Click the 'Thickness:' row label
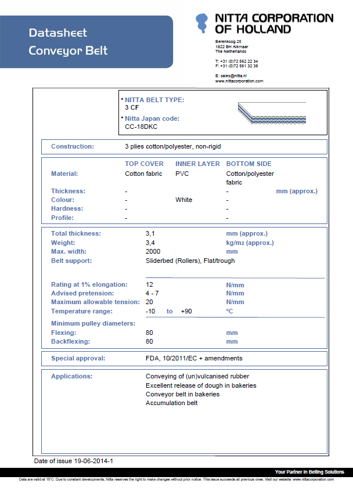 [69, 191]
